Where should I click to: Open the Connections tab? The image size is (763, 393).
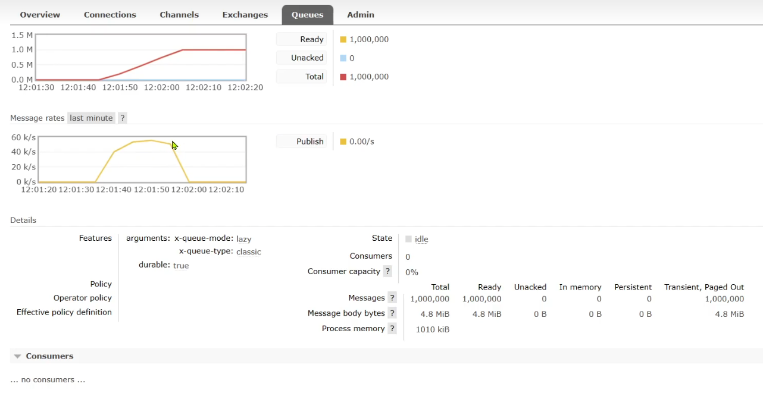110,15
